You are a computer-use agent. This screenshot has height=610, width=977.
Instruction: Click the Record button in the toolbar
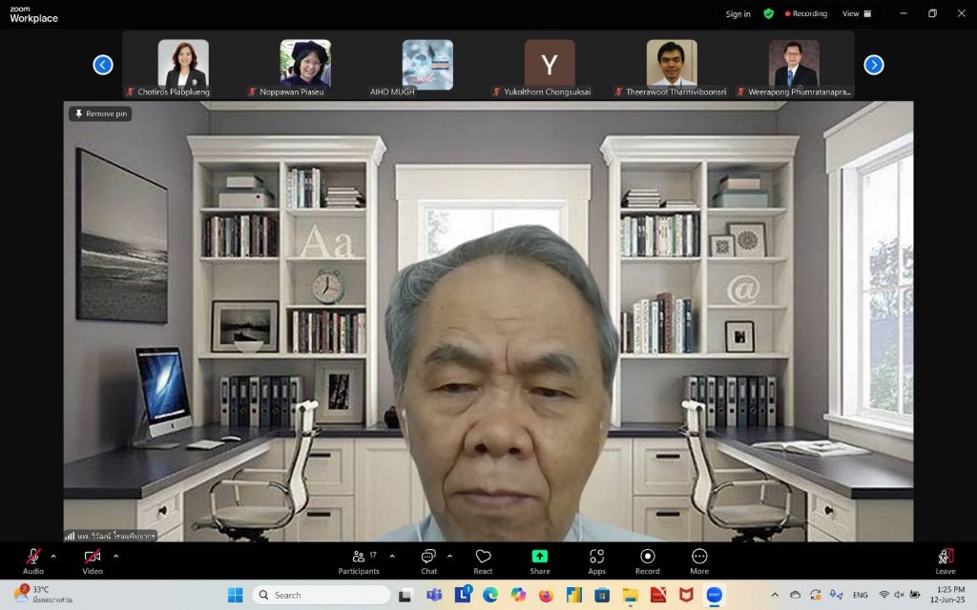648,560
